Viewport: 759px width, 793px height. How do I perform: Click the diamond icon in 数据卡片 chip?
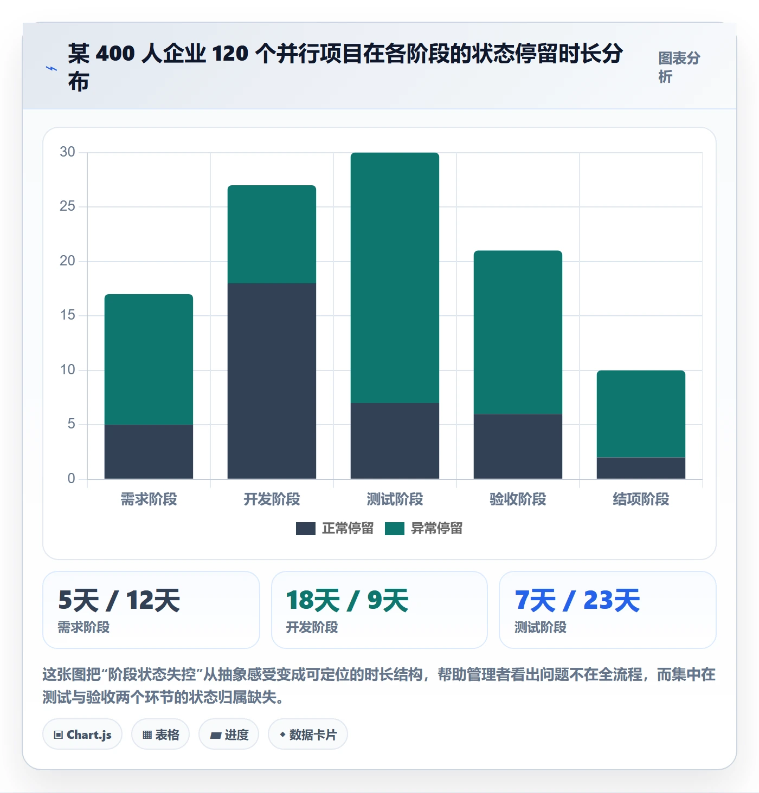(x=282, y=734)
